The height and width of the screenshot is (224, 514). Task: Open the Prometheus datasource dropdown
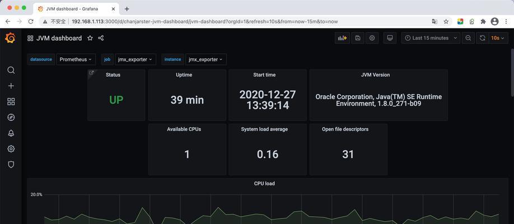coord(76,59)
